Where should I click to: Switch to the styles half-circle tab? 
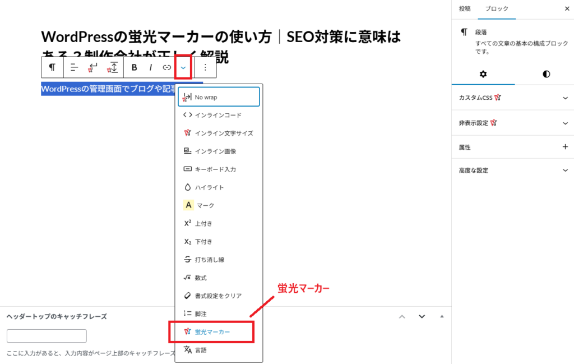click(x=546, y=74)
